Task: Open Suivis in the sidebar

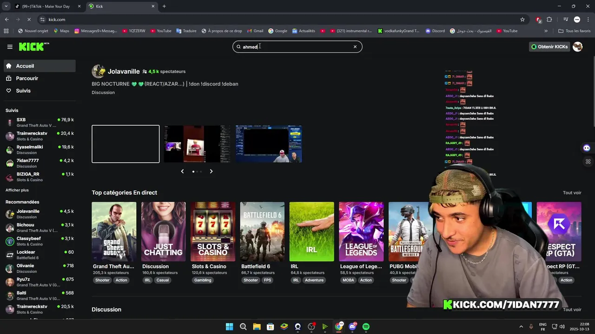Action: [40, 90]
